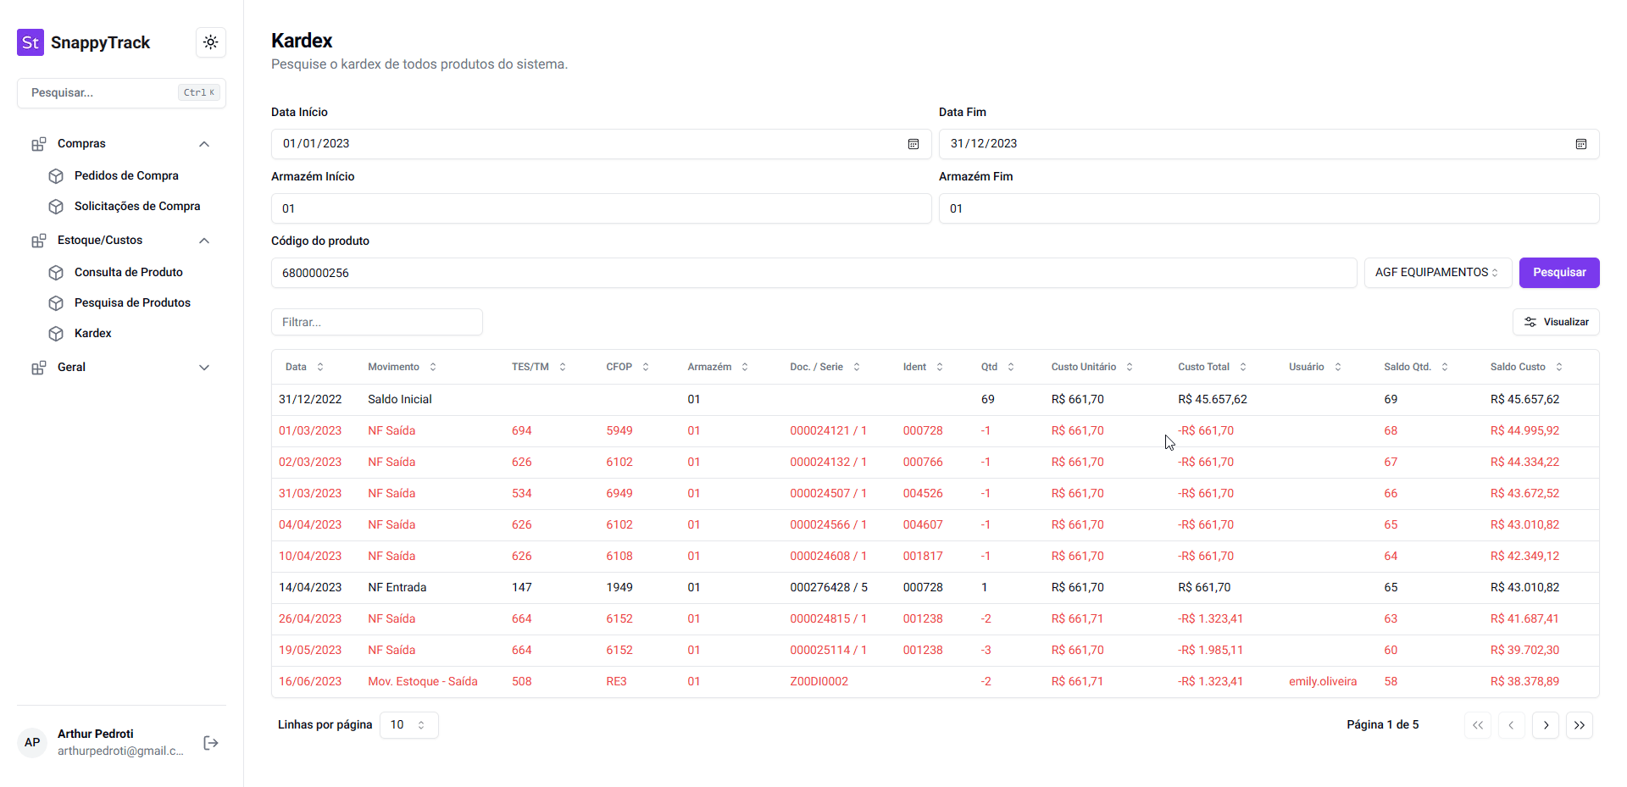Sort table by Saldo Custo column
Screen dimensions: 1627x787
[1525, 367]
